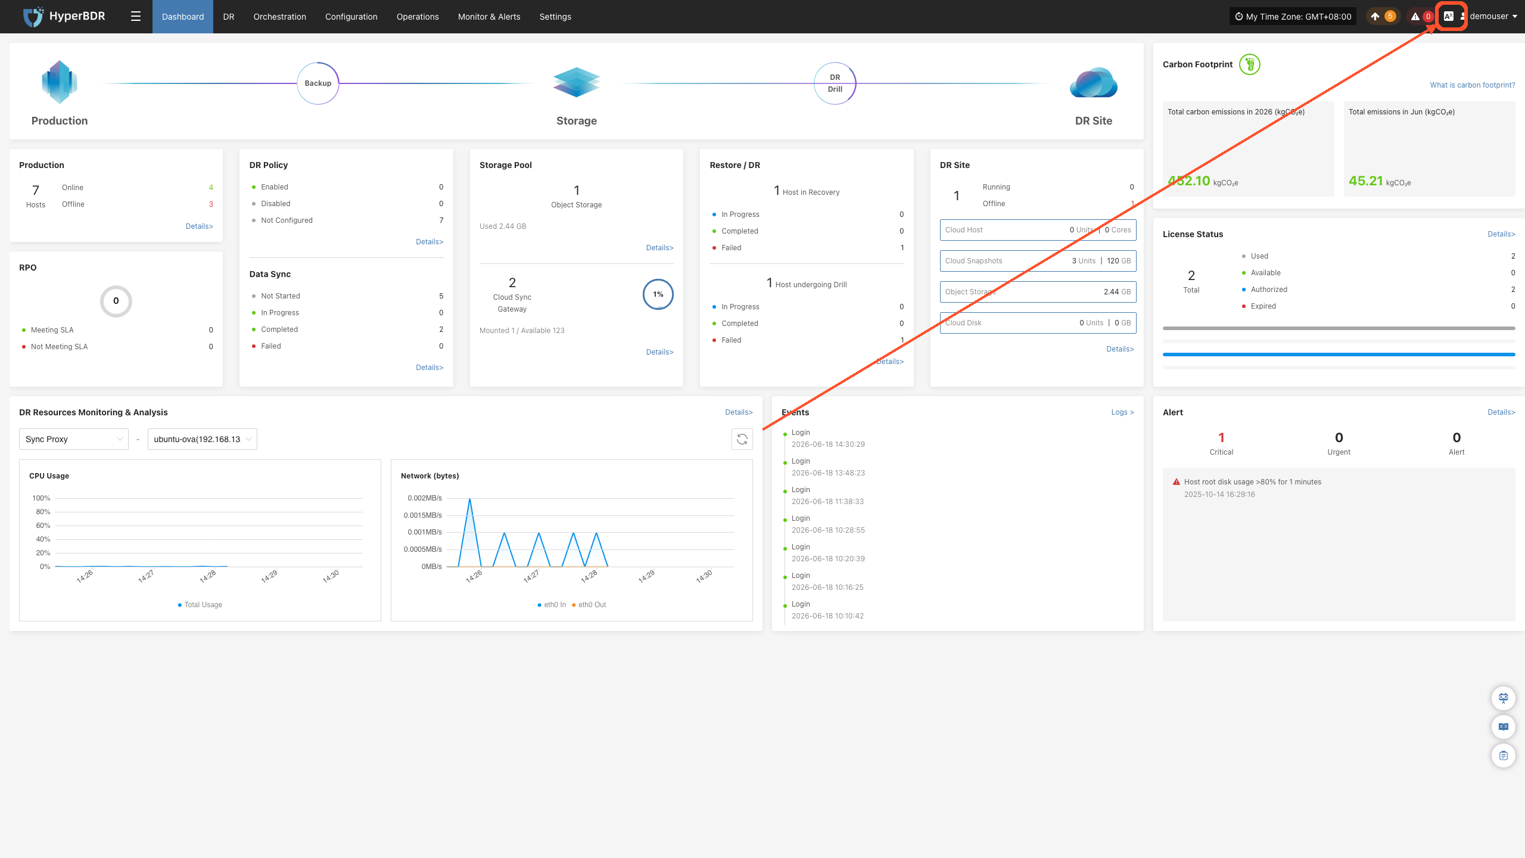The height and width of the screenshot is (858, 1525).
Task: Open Details link under Cloud Sync Gateway
Action: point(659,352)
